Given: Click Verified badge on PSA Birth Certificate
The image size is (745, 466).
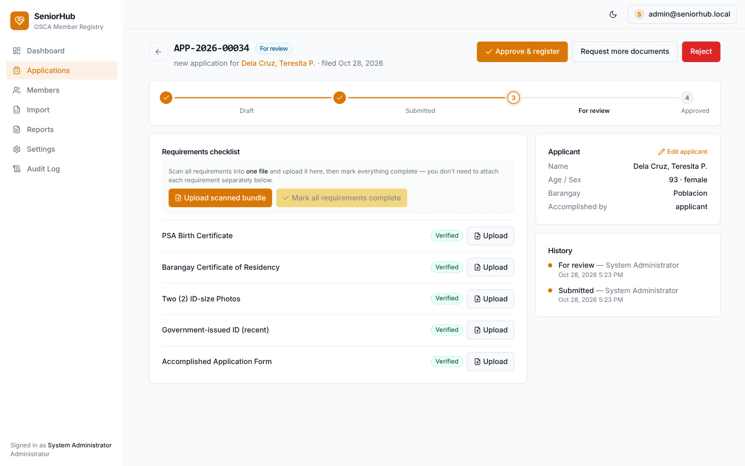Looking at the screenshot, I should click(x=447, y=236).
